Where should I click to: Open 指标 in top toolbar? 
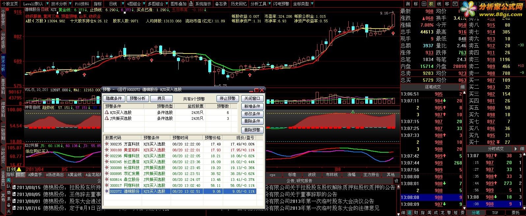point(98,4)
